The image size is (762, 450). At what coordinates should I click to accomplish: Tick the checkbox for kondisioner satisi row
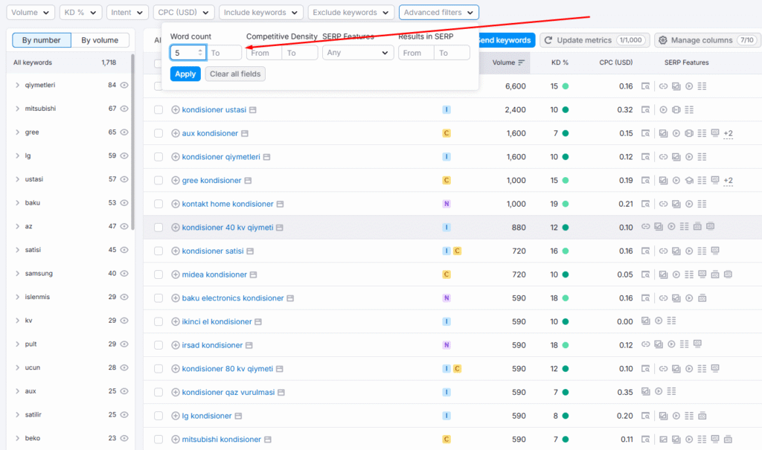[159, 251]
